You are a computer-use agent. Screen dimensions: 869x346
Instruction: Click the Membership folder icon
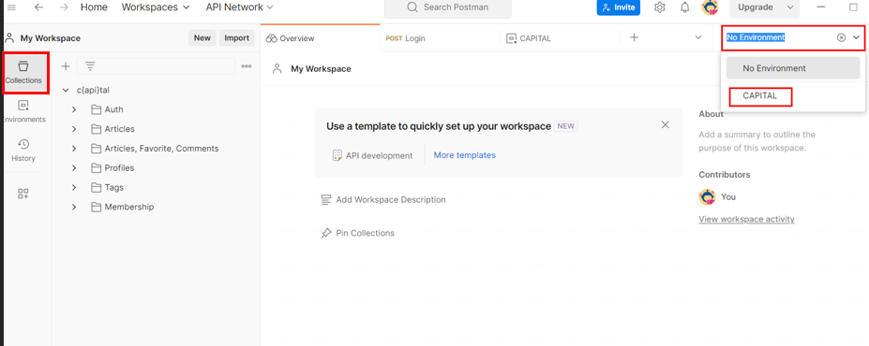(96, 207)
